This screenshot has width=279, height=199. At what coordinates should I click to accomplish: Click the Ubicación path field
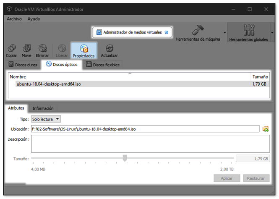click(x=145, y=129)
